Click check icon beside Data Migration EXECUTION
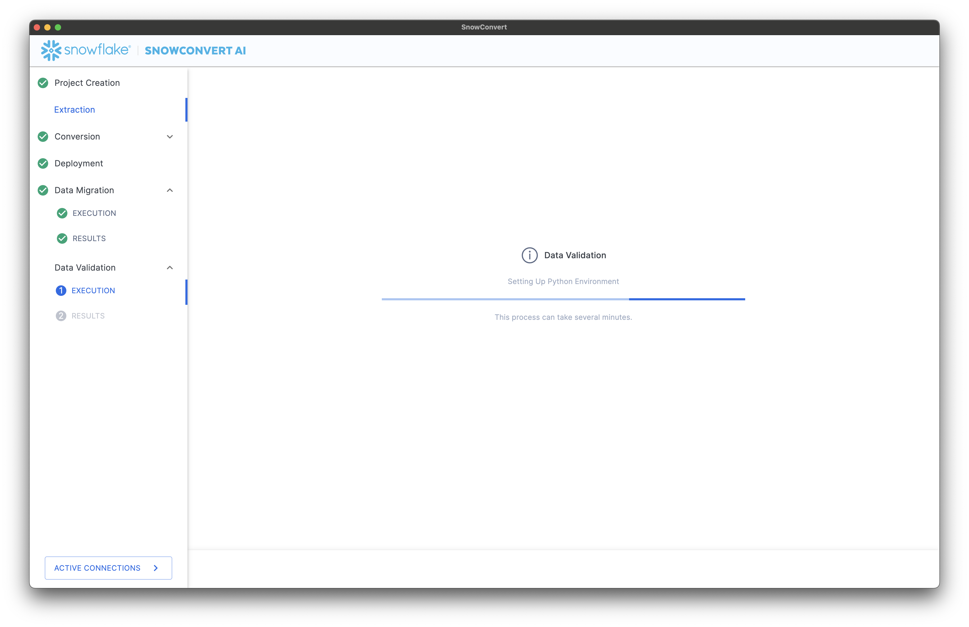This screenshot has height=627, width=969. click(62, 213)
